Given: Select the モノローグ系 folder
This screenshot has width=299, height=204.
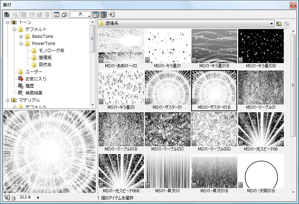Looking at the screenshot, I should point(52,50).
